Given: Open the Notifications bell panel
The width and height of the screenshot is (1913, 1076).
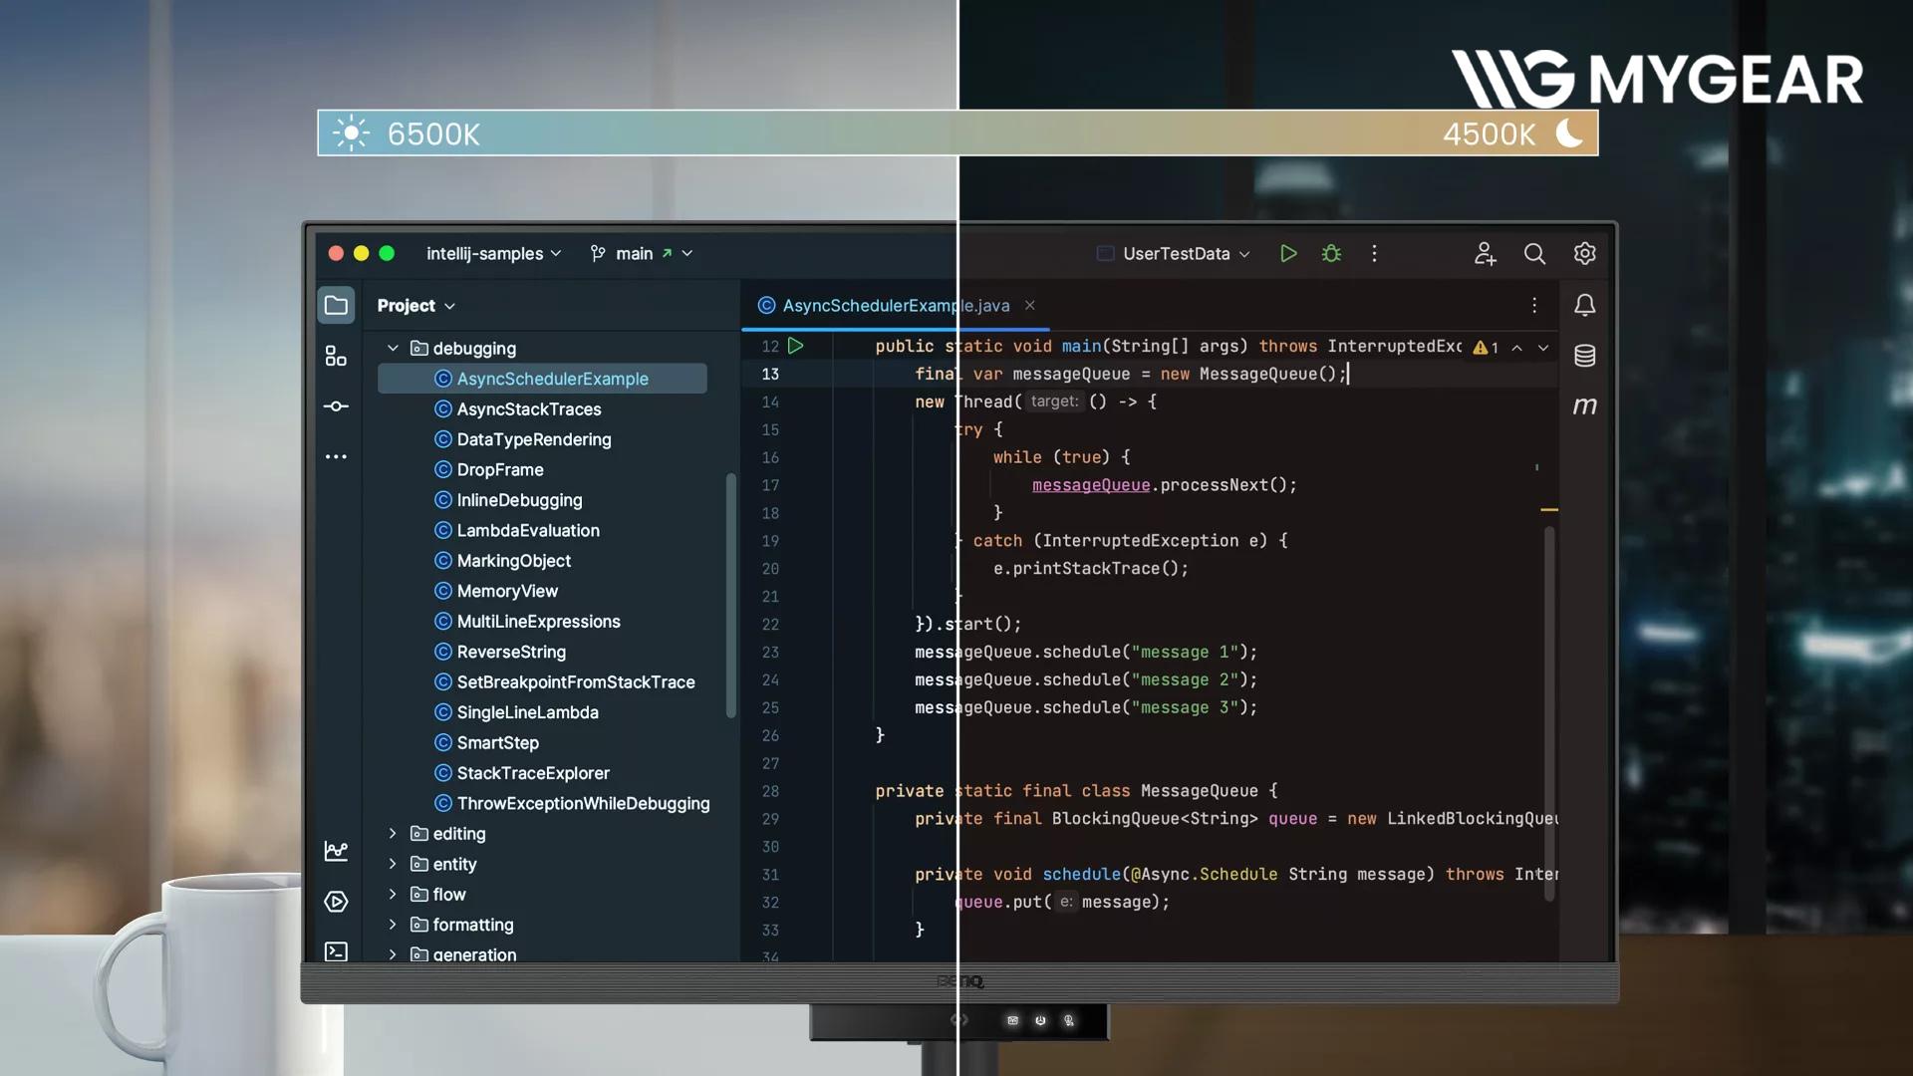Looking at the screenshot, I should coord(1584,305).
